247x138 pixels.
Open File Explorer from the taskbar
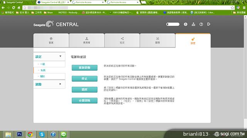[x=8, y=134]
